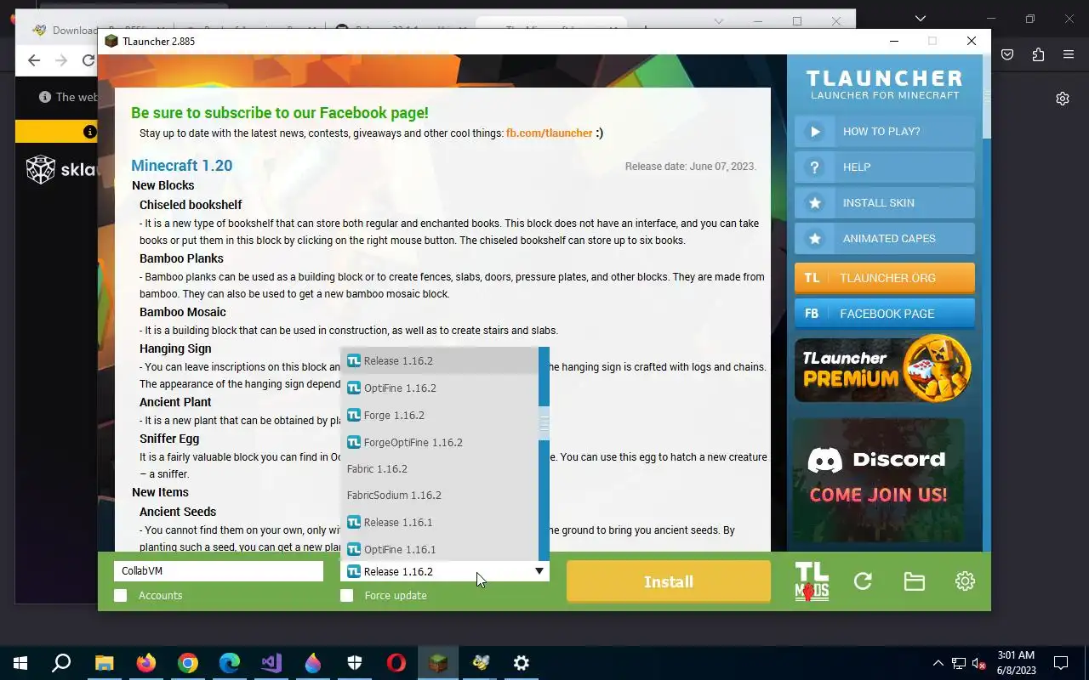Click the Minecraft 1.20 heading
This screenshot has height=680, width=1089.
click(x=181, y=166)
